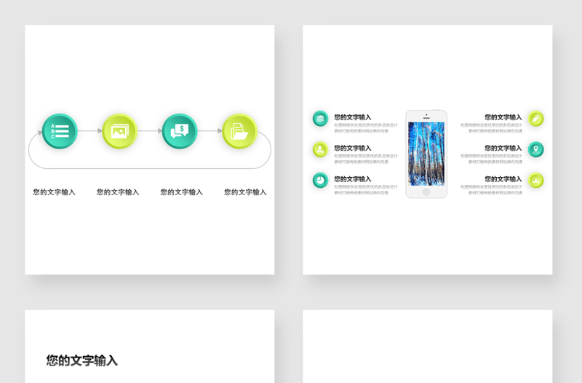582x383 pixels.
Task: Click the 您的文字输入 heading beside the user profile icon
Action: tap(353, 148)
